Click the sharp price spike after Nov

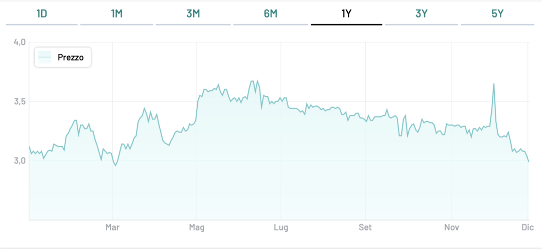(494, 84)
